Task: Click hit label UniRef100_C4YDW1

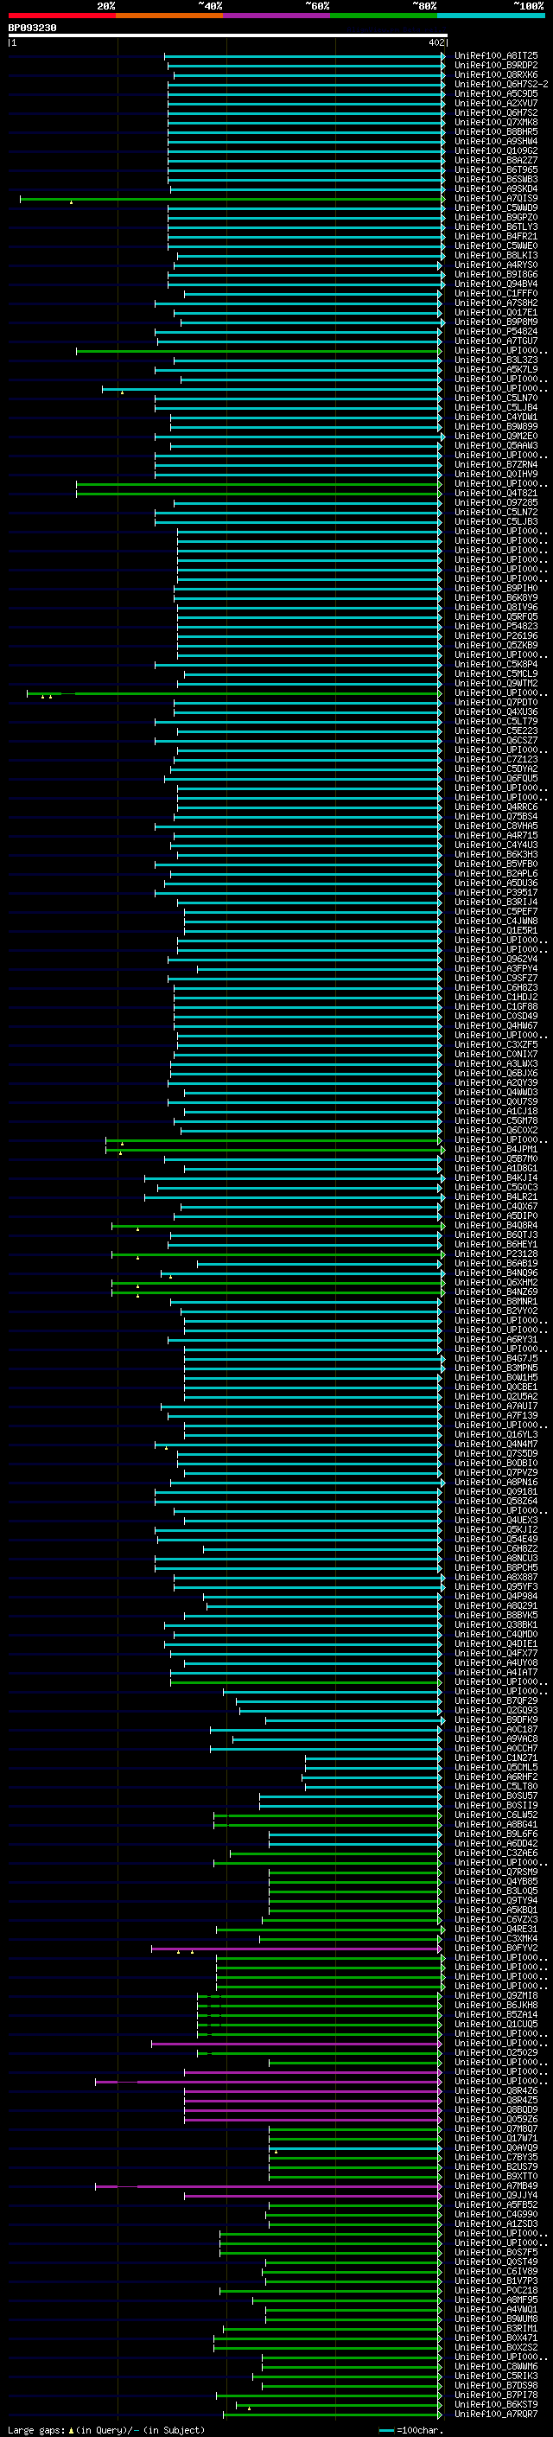Action: tap(496, 418)
